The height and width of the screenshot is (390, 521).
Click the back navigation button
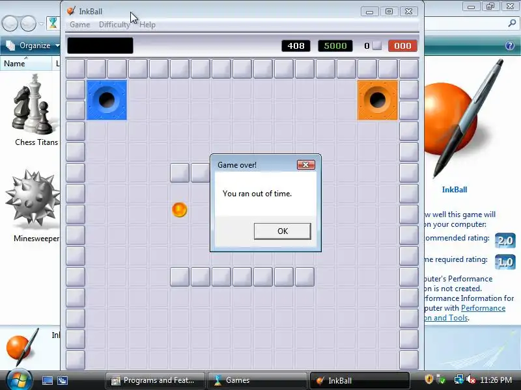tap(10, 23)
